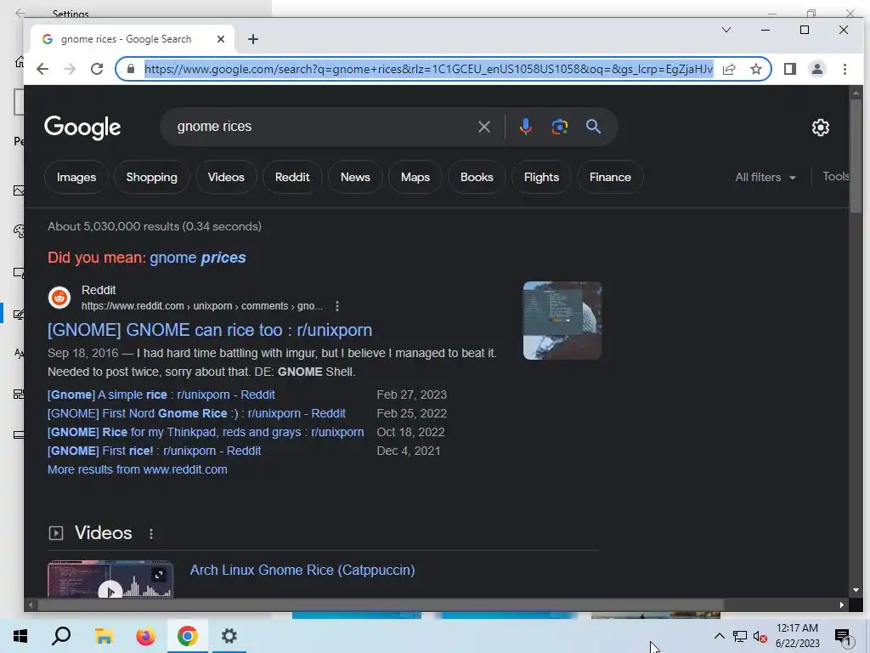
Task: Open a new tab with the plus button
Action: pos(253,39)
